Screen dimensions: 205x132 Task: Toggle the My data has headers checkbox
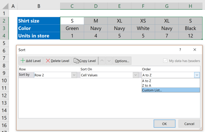tap(165, 61)
